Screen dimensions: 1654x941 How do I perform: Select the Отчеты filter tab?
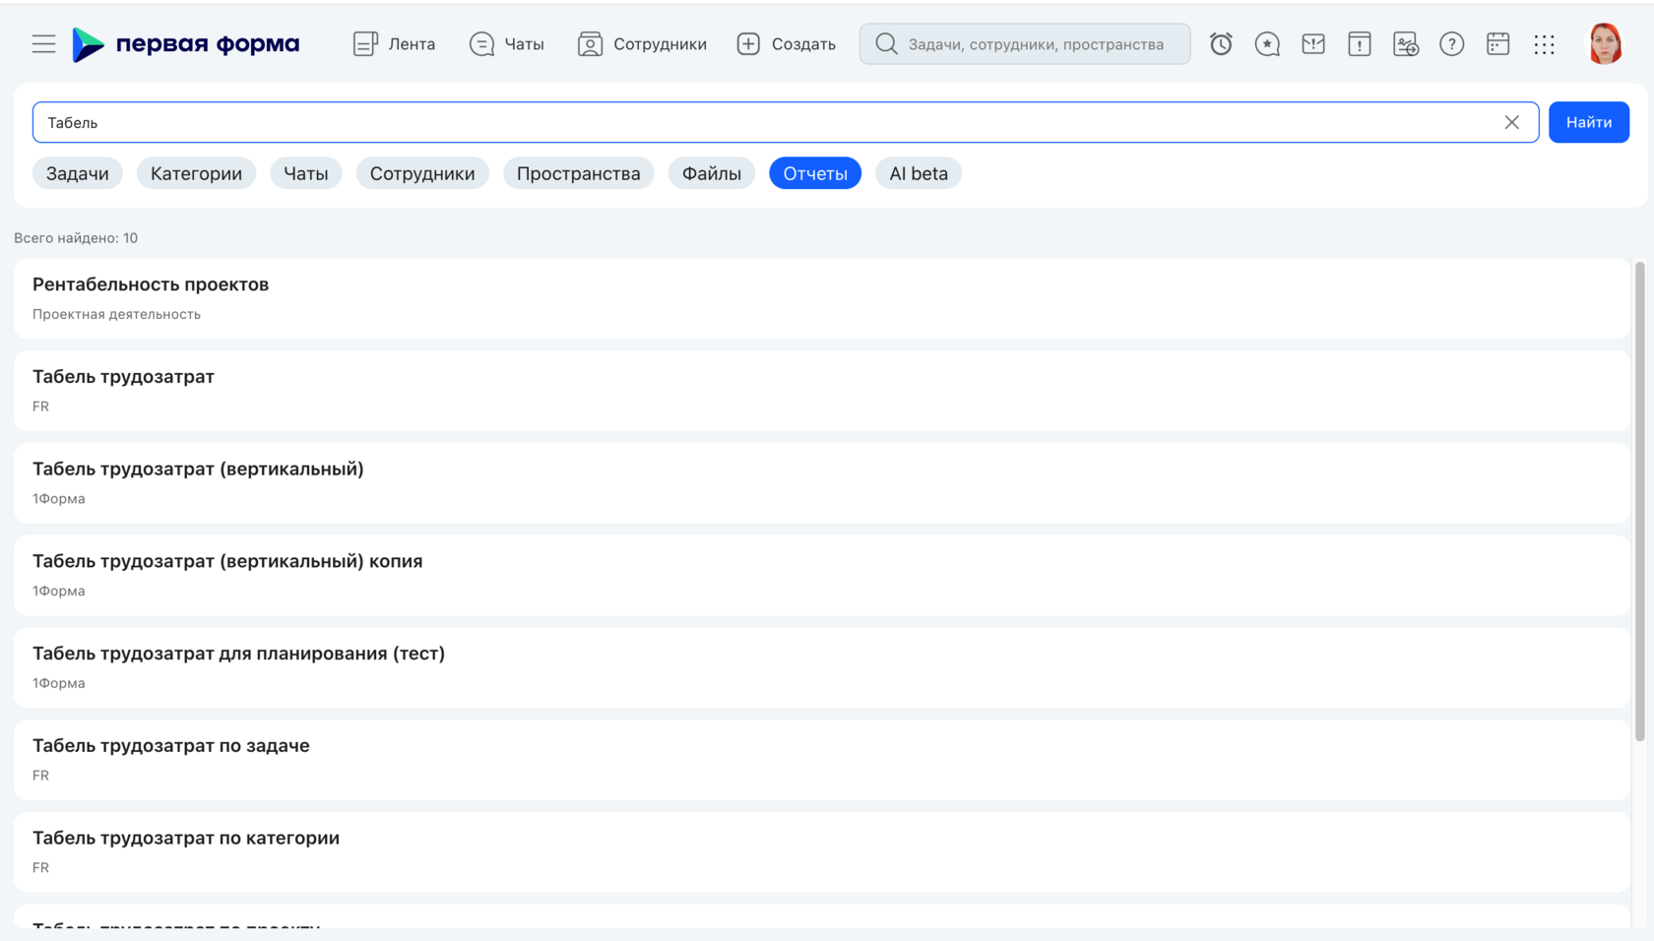(x=815, y=173)
